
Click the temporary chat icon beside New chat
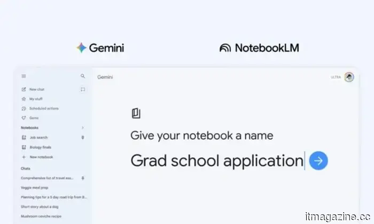[83, 90]
